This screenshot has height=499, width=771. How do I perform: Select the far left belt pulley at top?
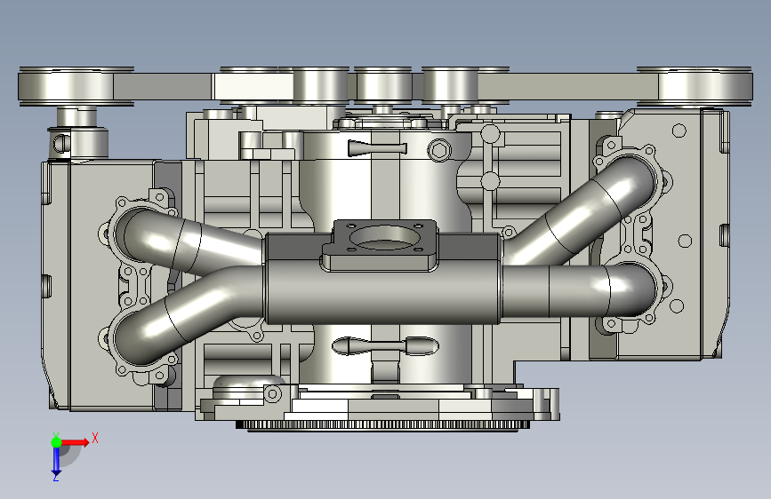tap(76, 86)
